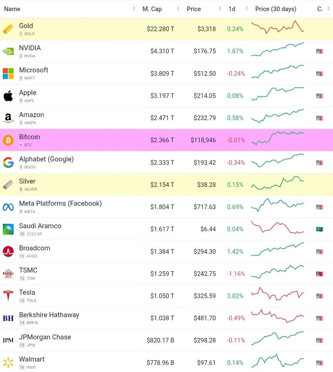Open the JPMorgan Chase link
This screenshot has height=372, width=333.
(x=45, y=337)
